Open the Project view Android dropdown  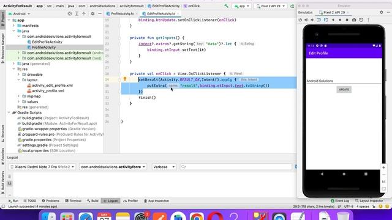click(x=19, y=13)
